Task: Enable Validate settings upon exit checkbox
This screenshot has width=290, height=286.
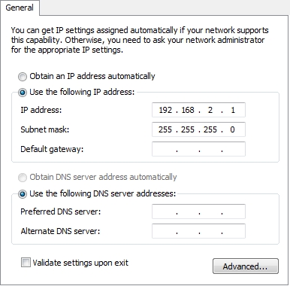Action: [x=26, y=263]
